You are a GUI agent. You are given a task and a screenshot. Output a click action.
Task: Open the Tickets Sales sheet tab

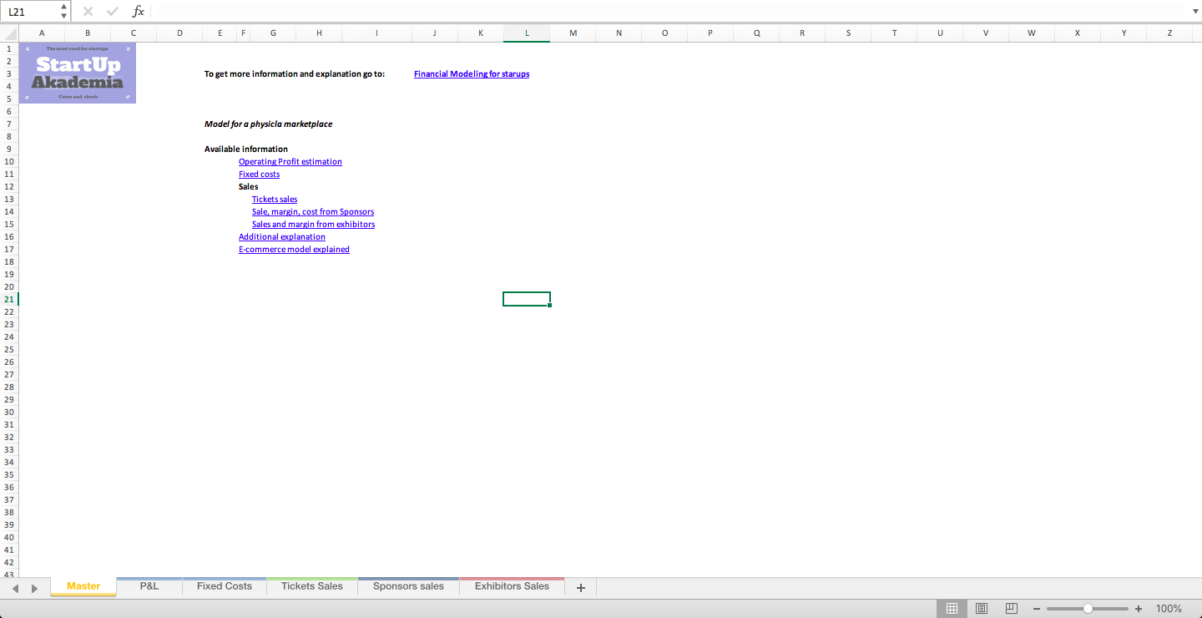pyautogui.click(x=312, y=586)
